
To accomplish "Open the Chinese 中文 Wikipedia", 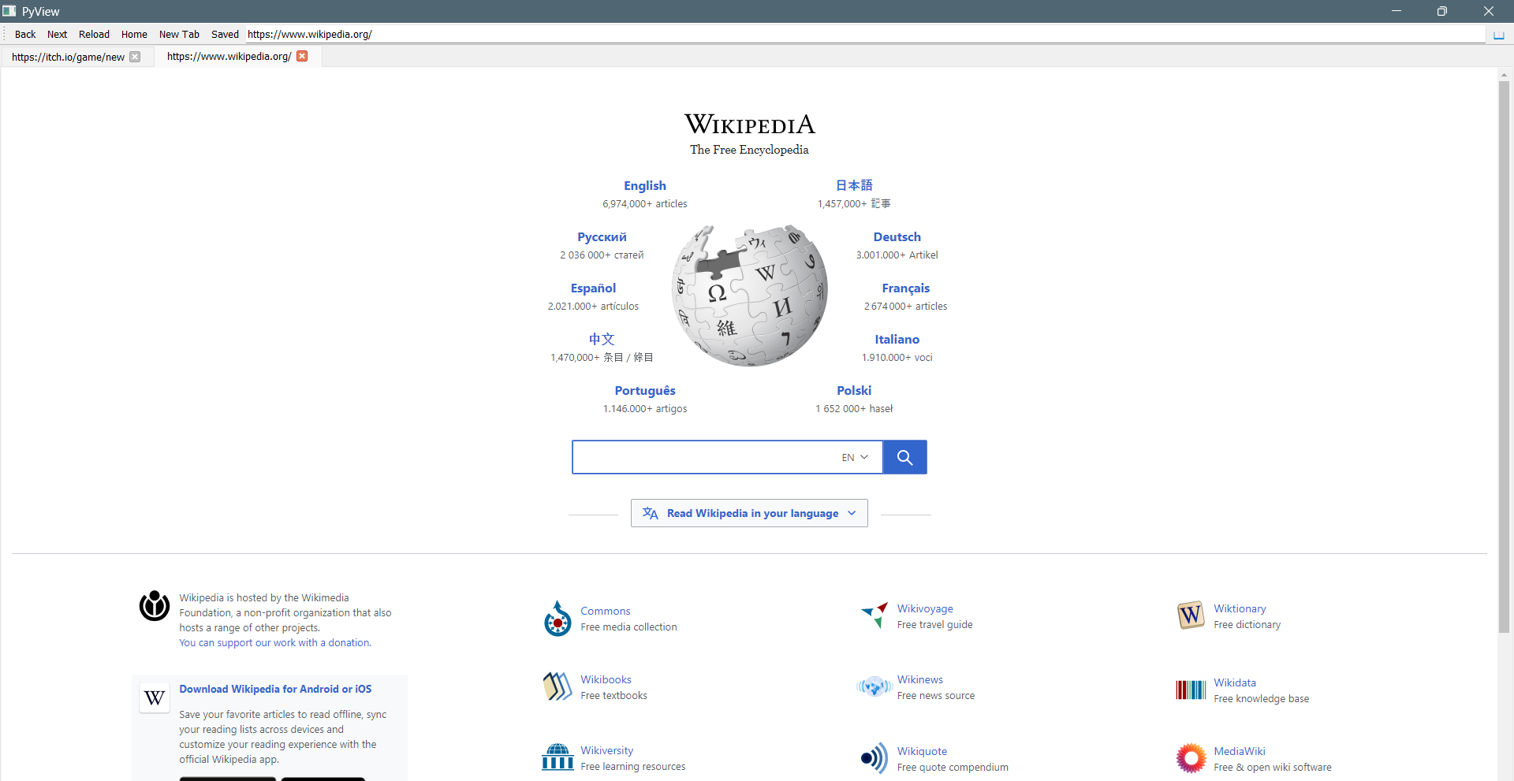I will (602, 339).
